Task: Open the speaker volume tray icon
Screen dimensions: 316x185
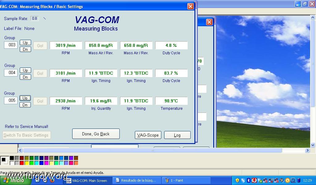Action: [x=282, y=180]
